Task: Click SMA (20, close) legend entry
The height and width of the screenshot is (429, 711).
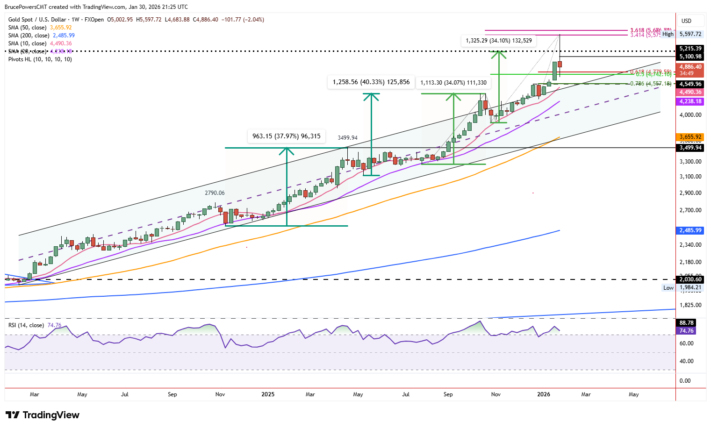Action: pos(26,51)
